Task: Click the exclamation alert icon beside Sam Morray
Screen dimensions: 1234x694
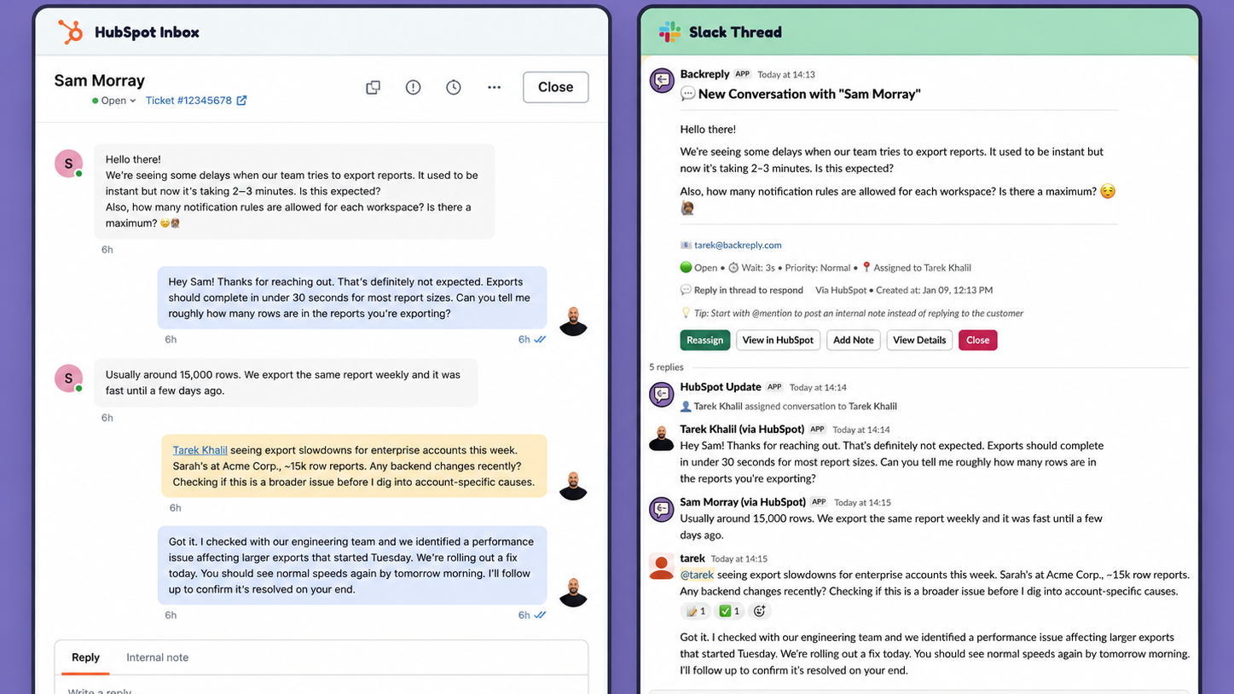Action: [x=413, y=87]
